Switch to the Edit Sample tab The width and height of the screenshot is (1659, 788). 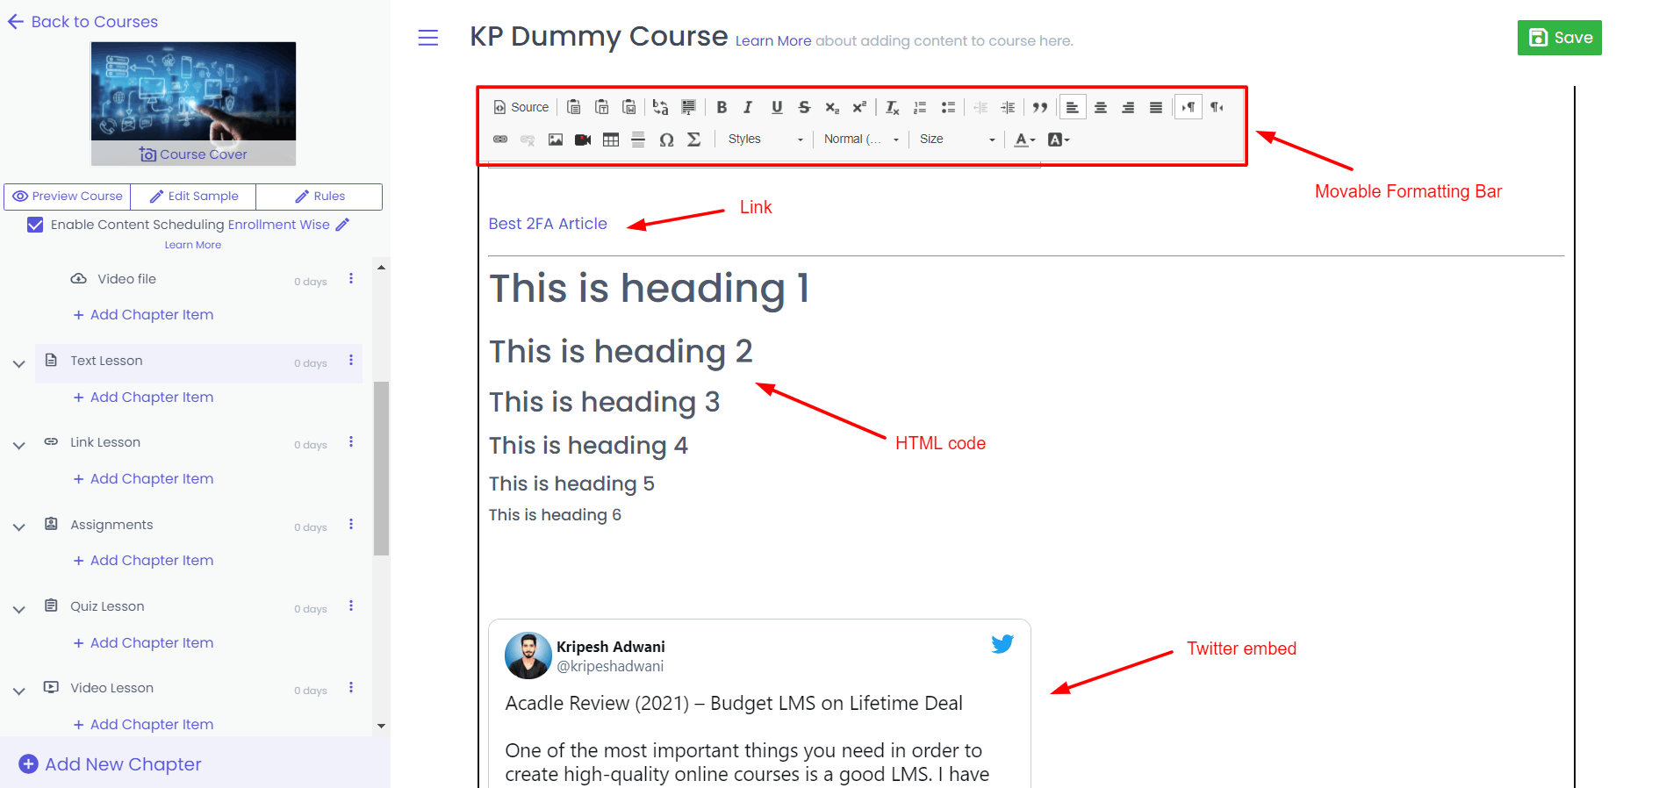pyautogui.click(x=194, y=197)
